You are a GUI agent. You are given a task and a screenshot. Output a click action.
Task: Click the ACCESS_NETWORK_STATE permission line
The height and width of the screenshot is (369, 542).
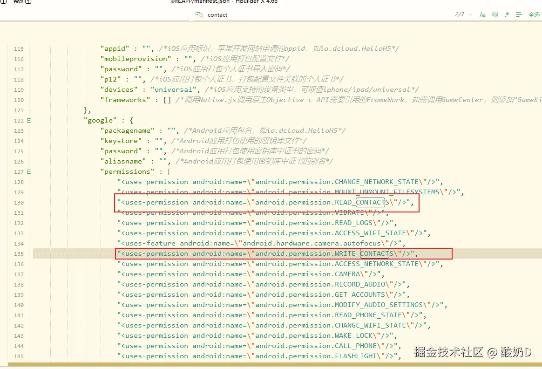(x=280, y=264)
